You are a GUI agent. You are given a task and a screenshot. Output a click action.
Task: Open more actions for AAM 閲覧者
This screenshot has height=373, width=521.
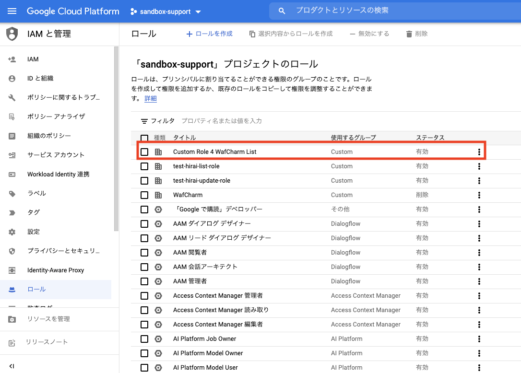pos(479,253)
